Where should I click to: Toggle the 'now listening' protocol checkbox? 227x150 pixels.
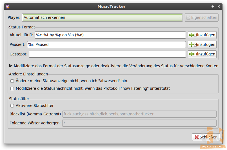tap(12, 89)
